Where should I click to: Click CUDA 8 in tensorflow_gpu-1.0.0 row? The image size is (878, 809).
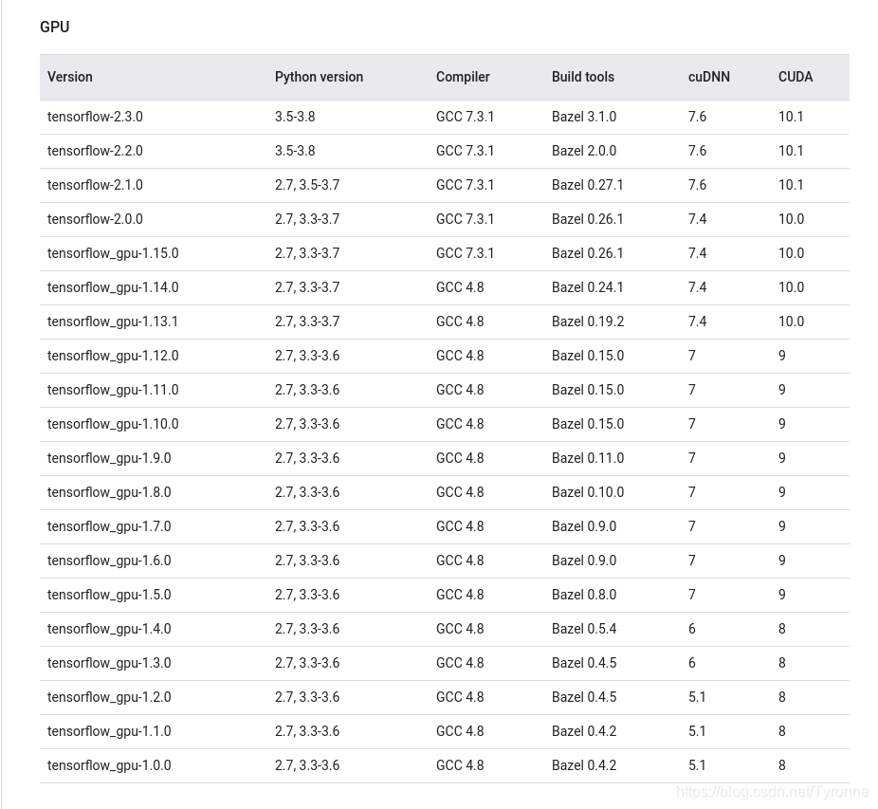pyautogui.click(x=782, y=766)
